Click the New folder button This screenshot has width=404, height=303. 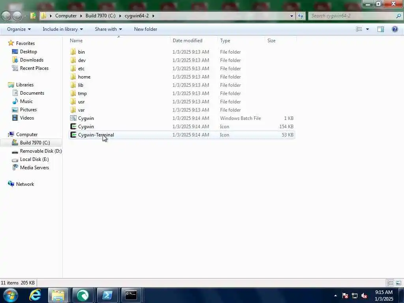coord(146,29)
